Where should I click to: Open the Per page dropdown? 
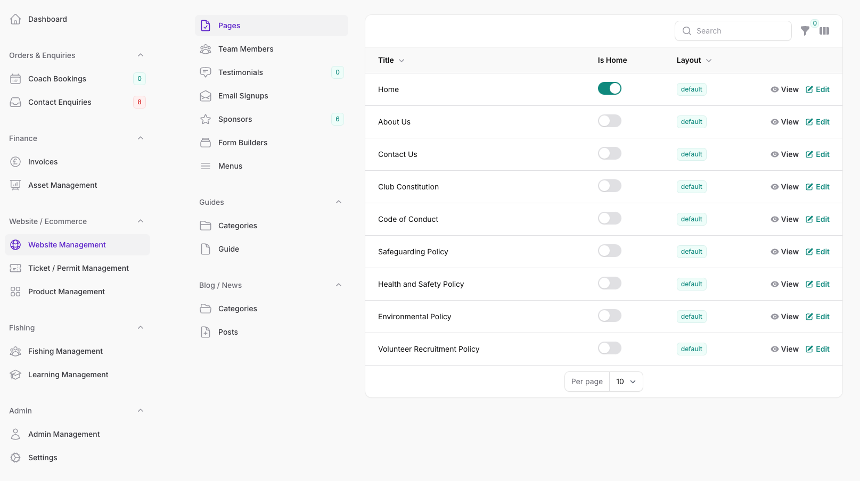point(626,382)
